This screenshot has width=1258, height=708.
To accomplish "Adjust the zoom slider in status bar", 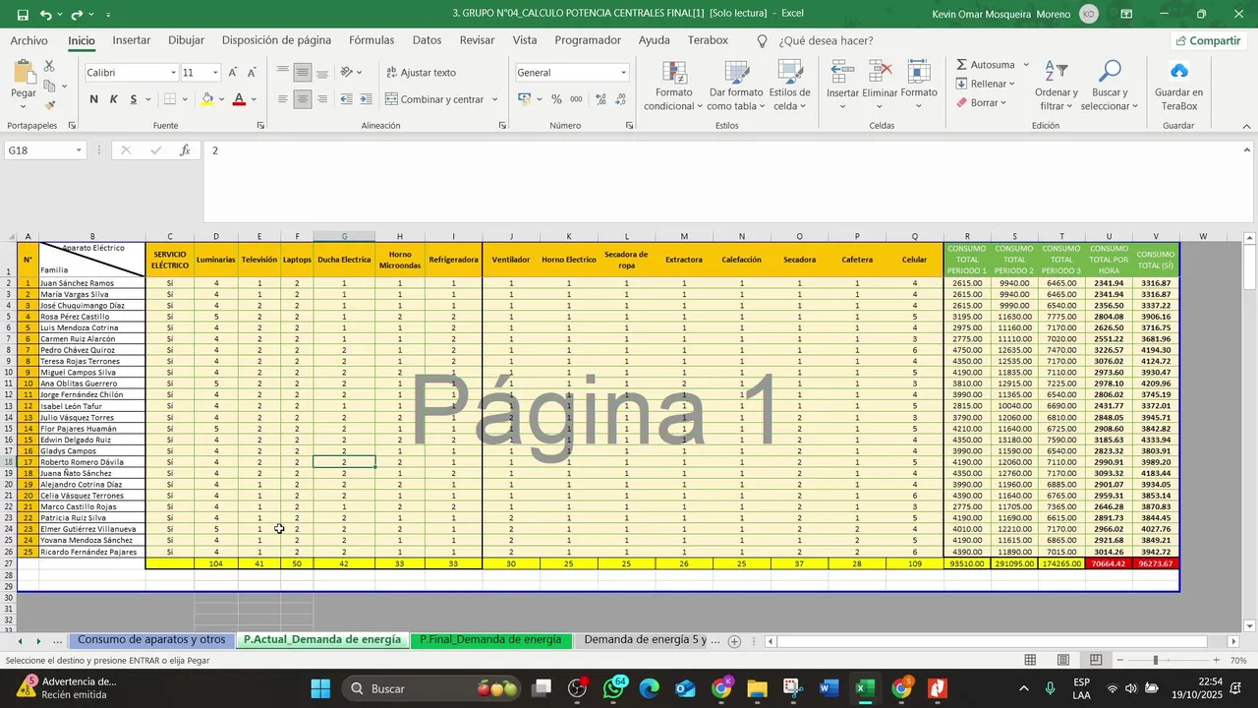I will pos(1156,660).
